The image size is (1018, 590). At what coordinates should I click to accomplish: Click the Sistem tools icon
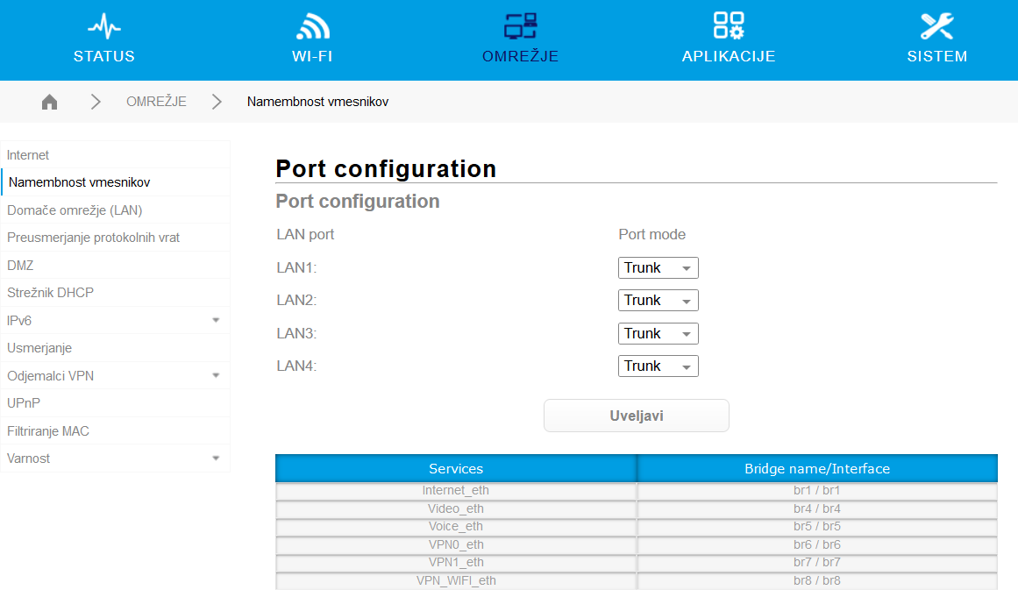click(x=936, y=26)
